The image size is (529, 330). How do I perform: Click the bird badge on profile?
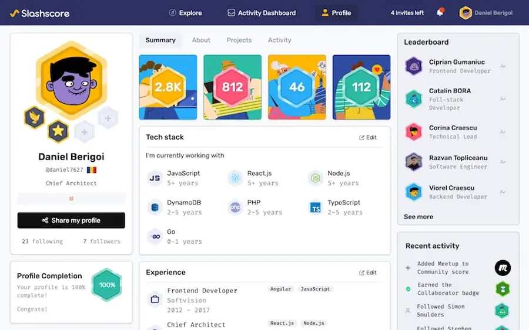[35, 117]
